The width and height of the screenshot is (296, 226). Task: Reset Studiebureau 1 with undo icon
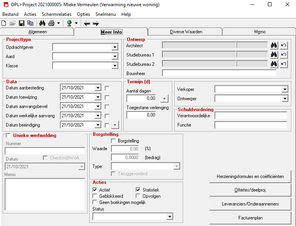284,55
